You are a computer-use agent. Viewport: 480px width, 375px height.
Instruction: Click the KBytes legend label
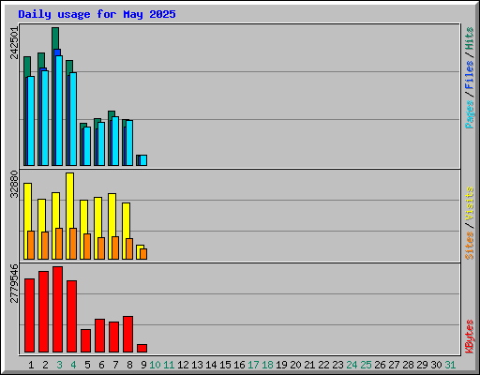469,337
